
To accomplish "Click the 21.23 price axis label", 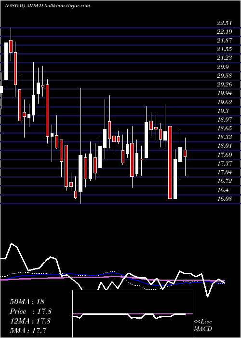I will (x=225, y=58).
